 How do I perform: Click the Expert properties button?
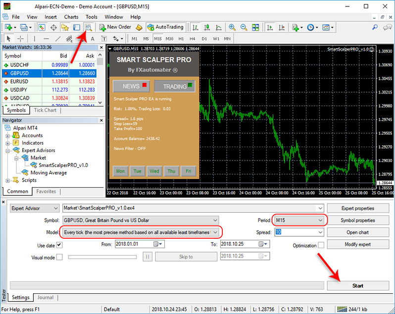click(x=358, y=209)
